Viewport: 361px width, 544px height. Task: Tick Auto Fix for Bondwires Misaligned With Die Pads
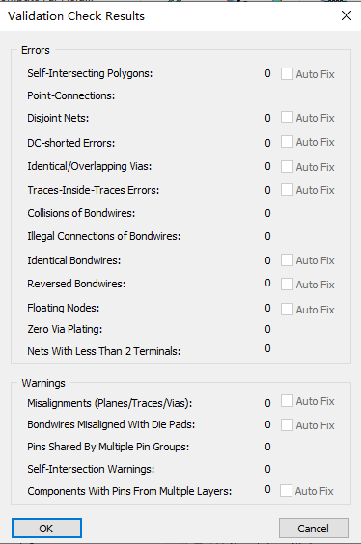click(287, 425)
